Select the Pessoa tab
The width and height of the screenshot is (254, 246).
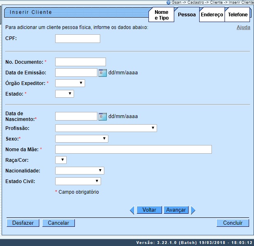pyautogui.click(x=187, y=15)
